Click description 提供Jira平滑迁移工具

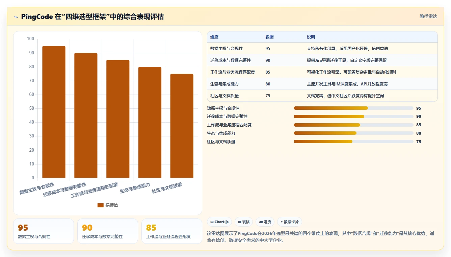[x=347, y=60]
